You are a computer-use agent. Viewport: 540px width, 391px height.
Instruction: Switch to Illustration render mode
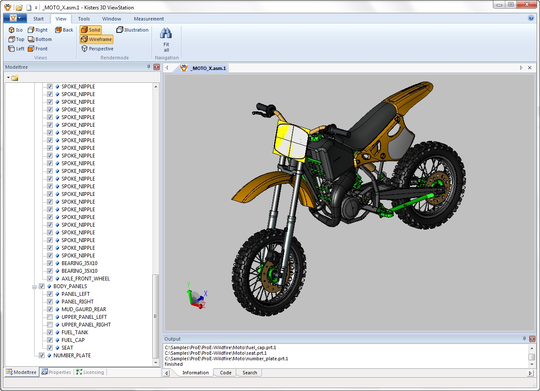pos(133,30)
